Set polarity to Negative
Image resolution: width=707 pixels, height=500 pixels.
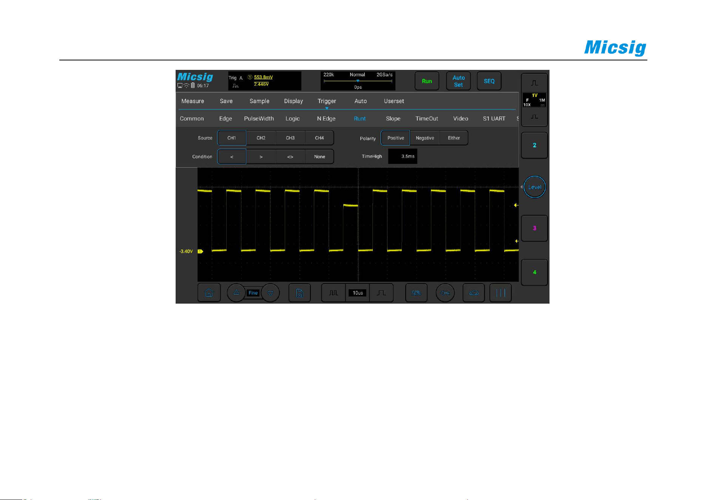pyautogui.click(x=425, y=138)
